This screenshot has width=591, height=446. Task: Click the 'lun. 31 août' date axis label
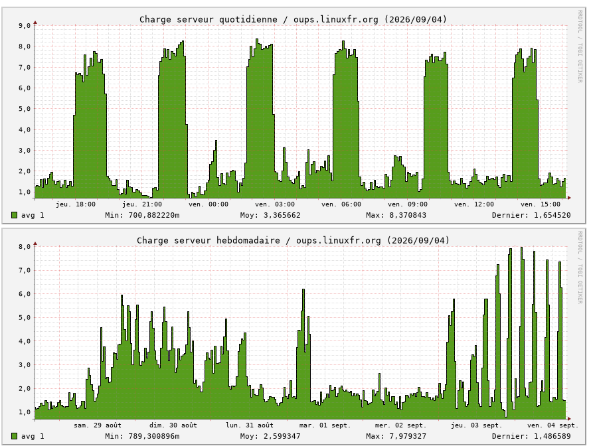click(250, 425)
